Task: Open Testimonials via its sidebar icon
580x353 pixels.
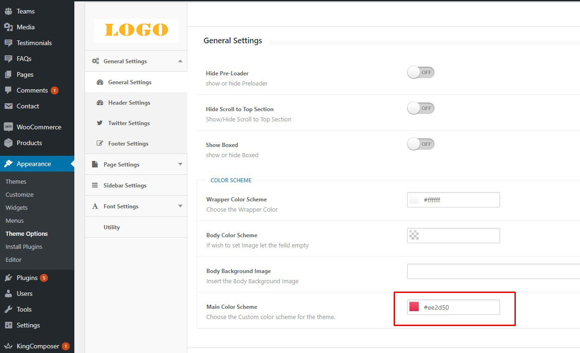Action: [x=8, y=43]
